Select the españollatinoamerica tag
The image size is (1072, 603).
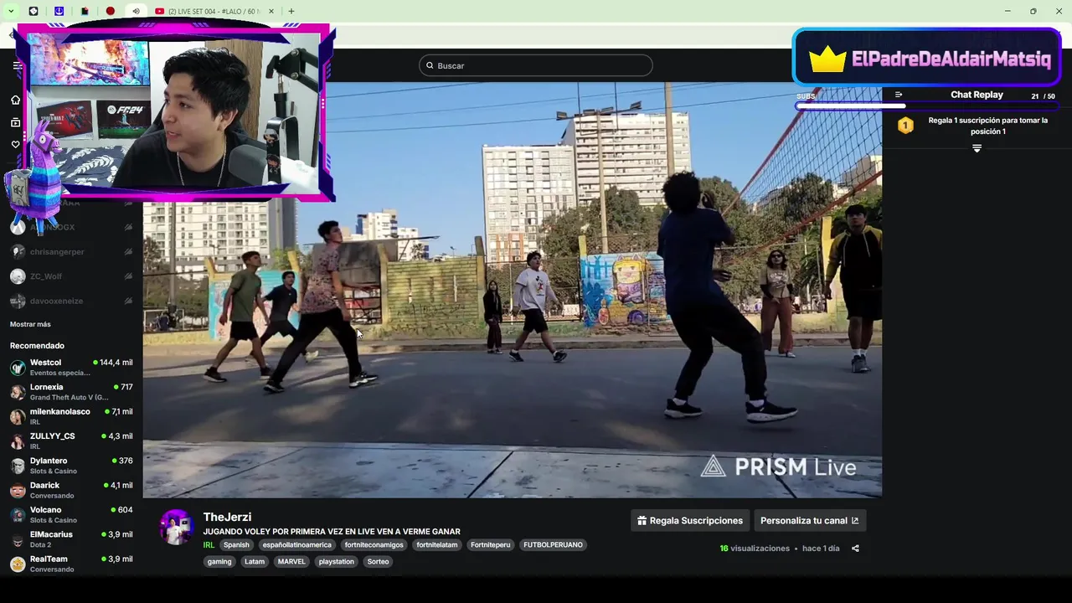point(297,545)
